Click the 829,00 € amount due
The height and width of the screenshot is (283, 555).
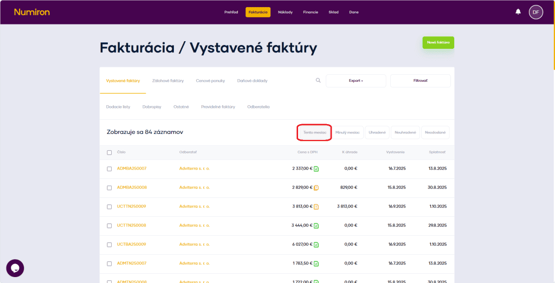347,188
